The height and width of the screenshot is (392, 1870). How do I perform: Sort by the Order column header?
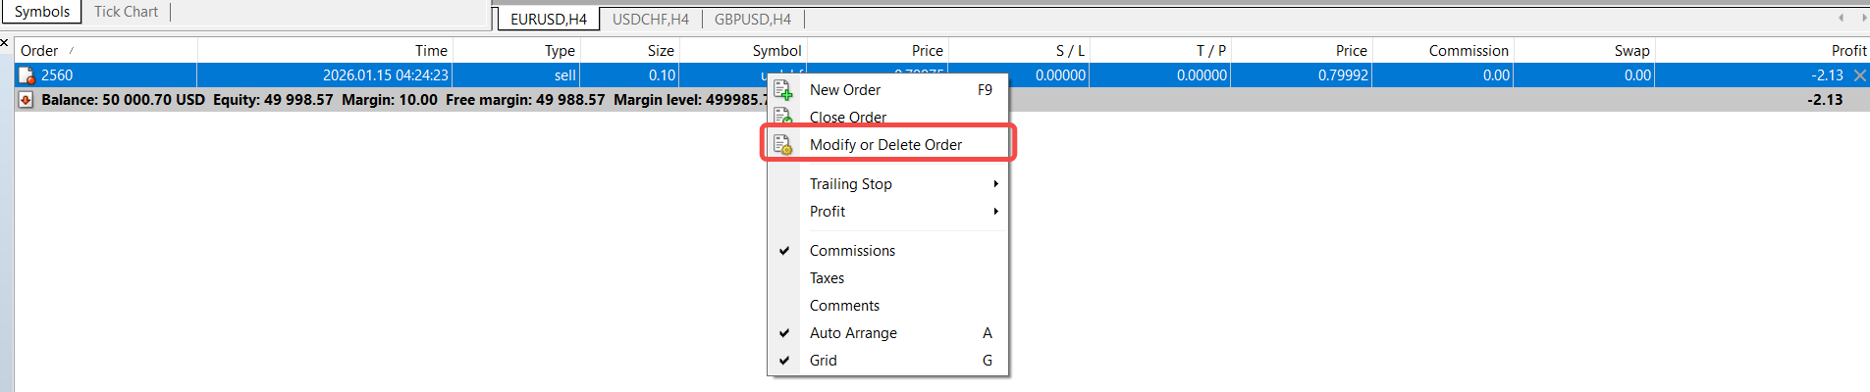tap(39, 51)
